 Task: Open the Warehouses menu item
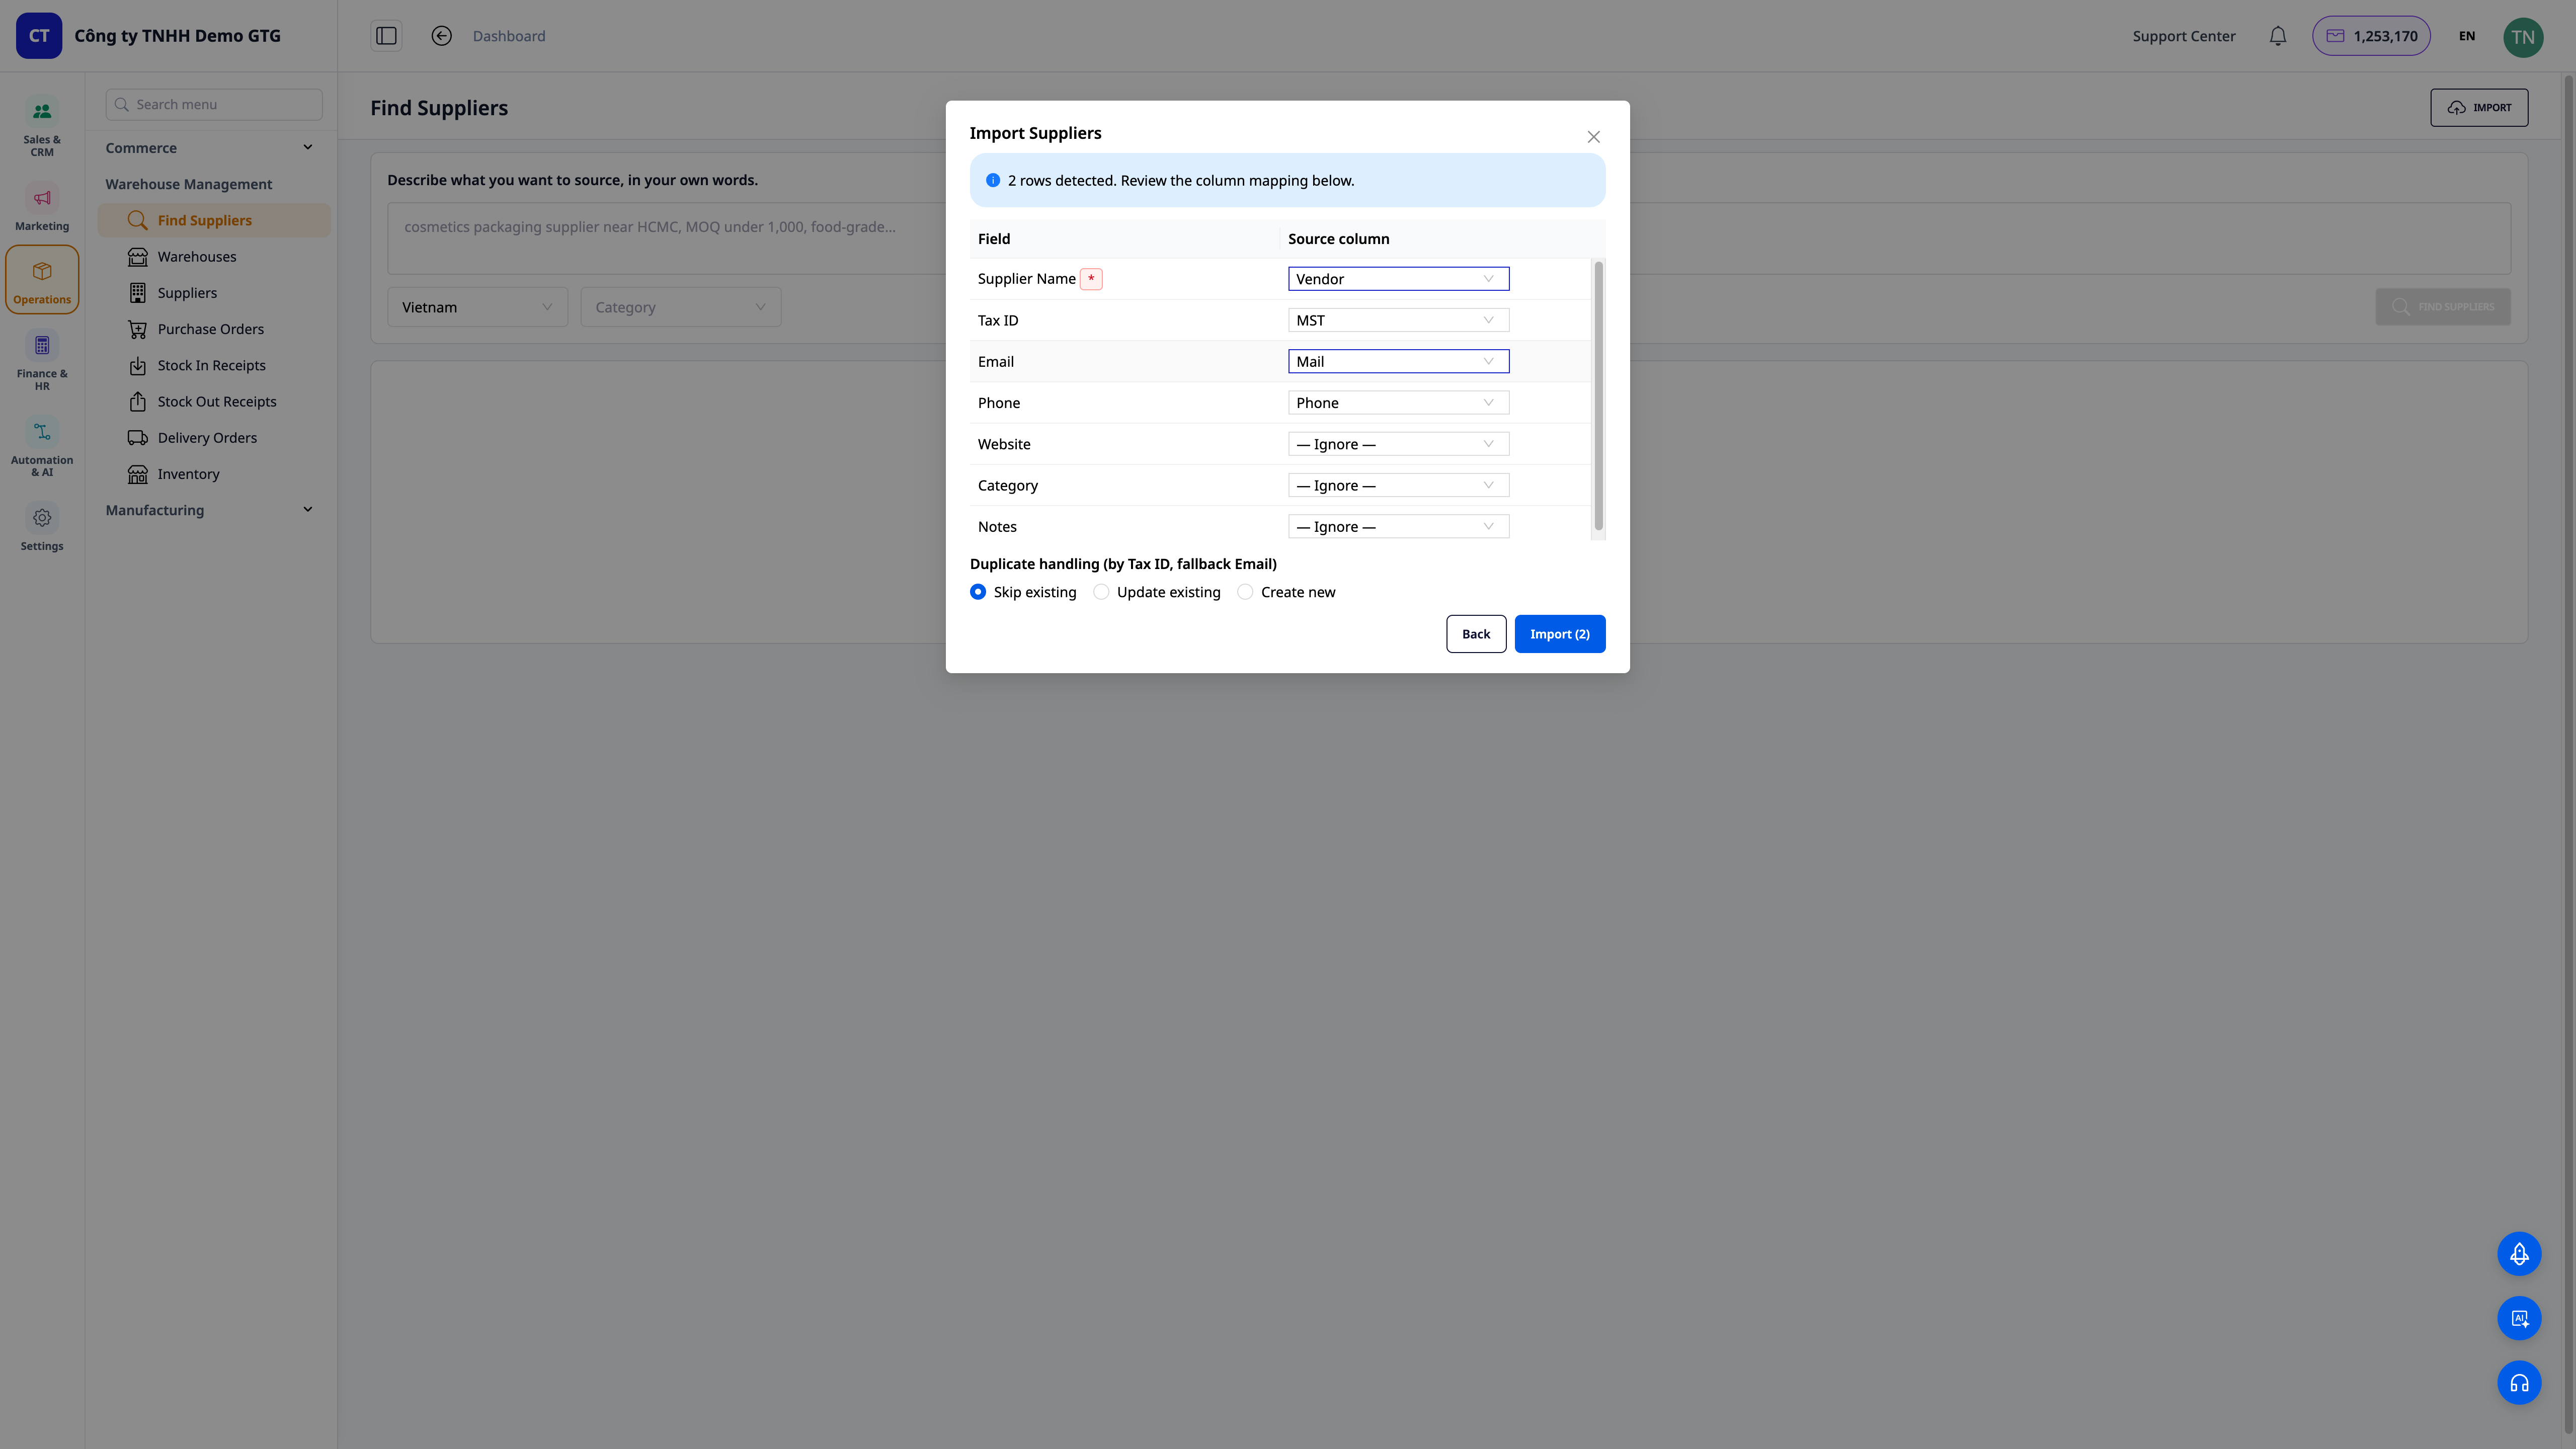tap(214, 257)
